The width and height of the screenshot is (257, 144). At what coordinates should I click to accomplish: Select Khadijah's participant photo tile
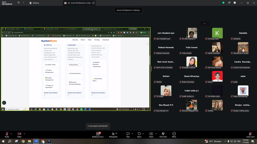192,62
